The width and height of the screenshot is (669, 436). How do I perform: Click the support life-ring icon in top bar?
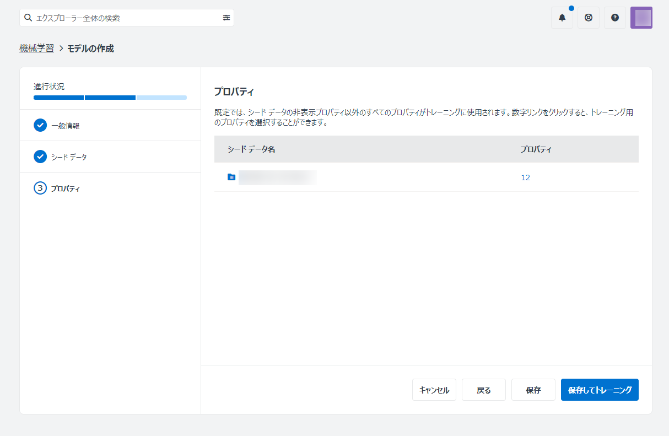click(x=588, y=18)
